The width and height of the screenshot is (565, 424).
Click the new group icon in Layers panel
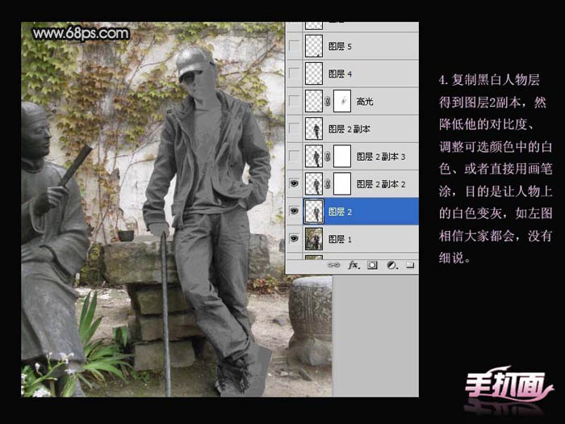(x=410, y=266)
